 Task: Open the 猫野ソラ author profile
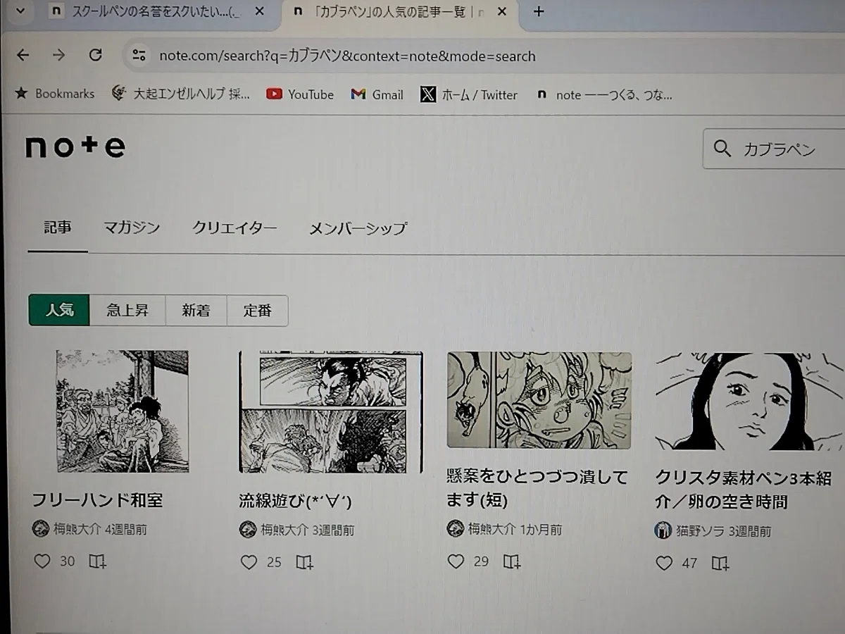699,530
